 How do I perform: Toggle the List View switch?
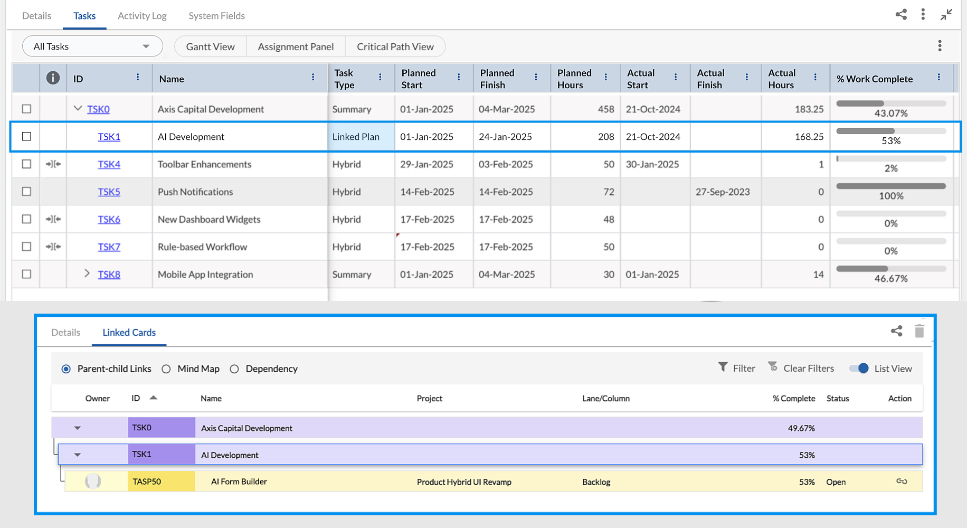click(859, 369)
